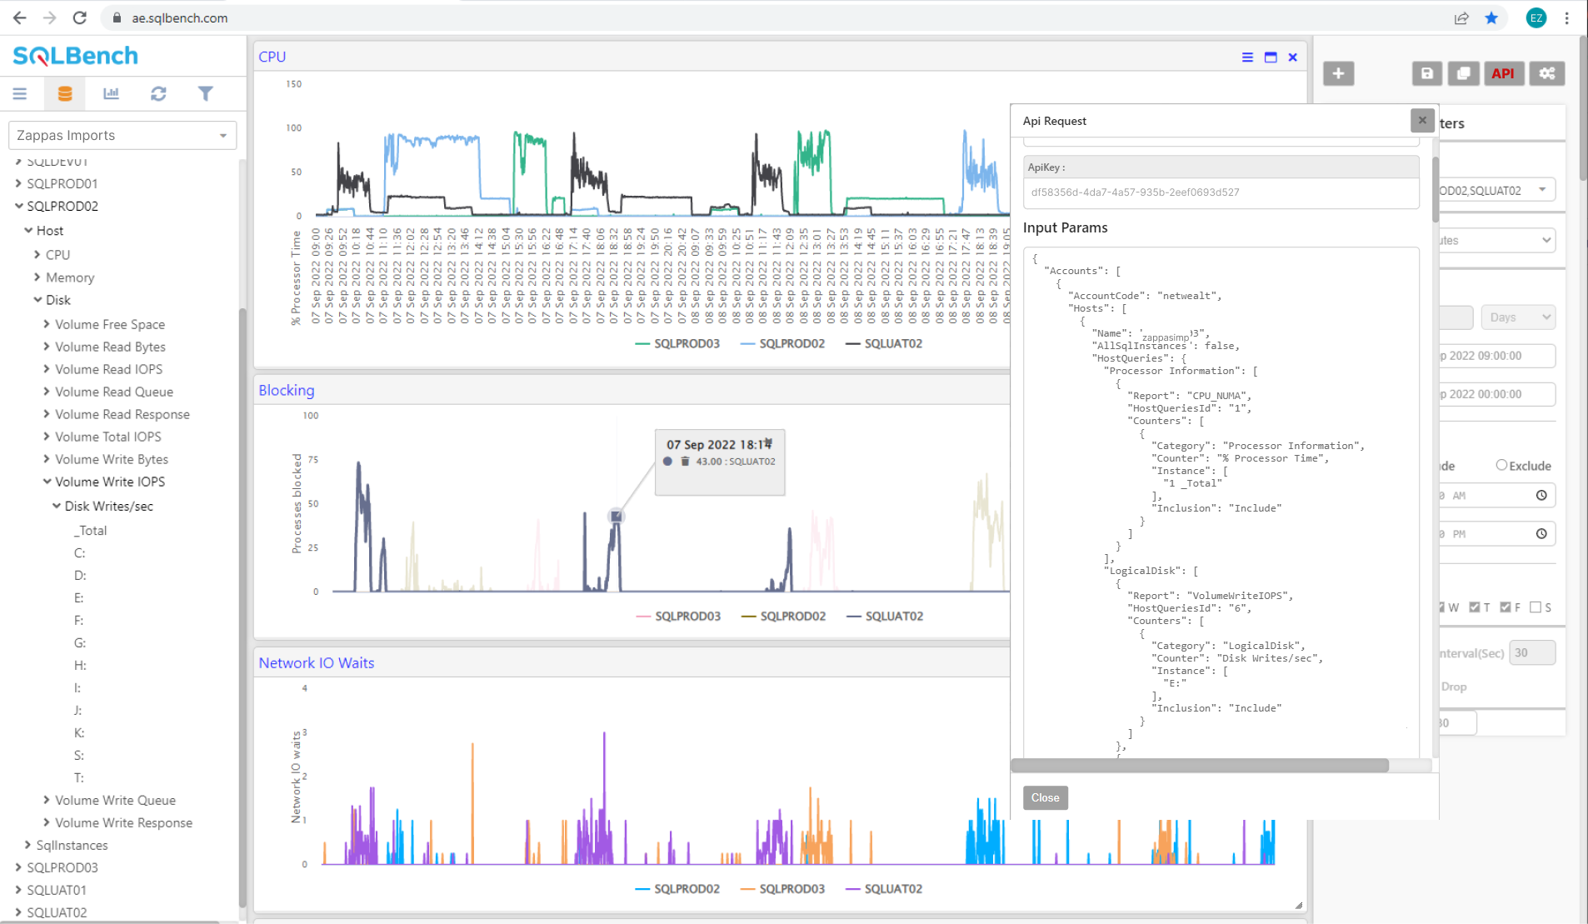Duplicate the configuration via the copy icon
1588x924 pixels.
[x=1463, y=73]
